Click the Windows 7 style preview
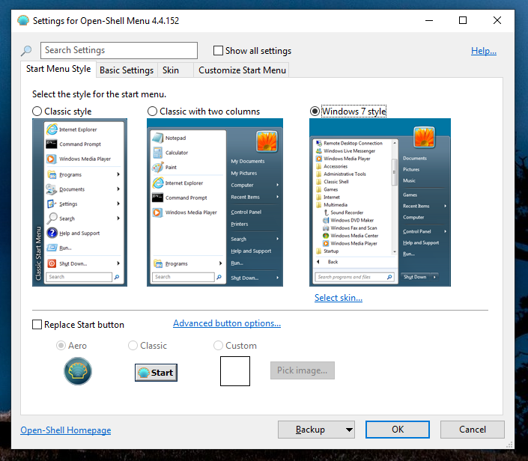This screenshot has width=528, height=461. (x=380, y=203)
